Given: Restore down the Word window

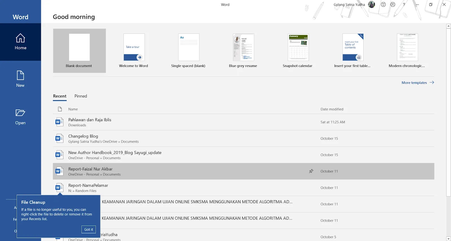Looking at the screenshot, I should tap(431, 4).
